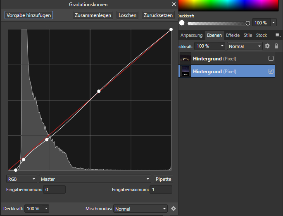Select the highlighted Hintergrund layer thumbnail
Viewport: 283px width, 216px height.
click(185, 71)
